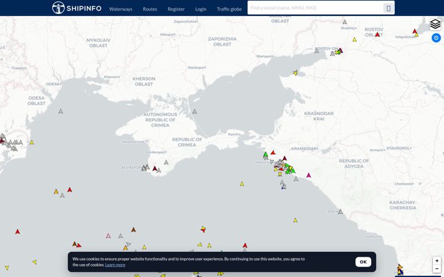This screenshot has width=444, height=277.
Task: Zoom out the map with minus button
Action: pos(437,268)
